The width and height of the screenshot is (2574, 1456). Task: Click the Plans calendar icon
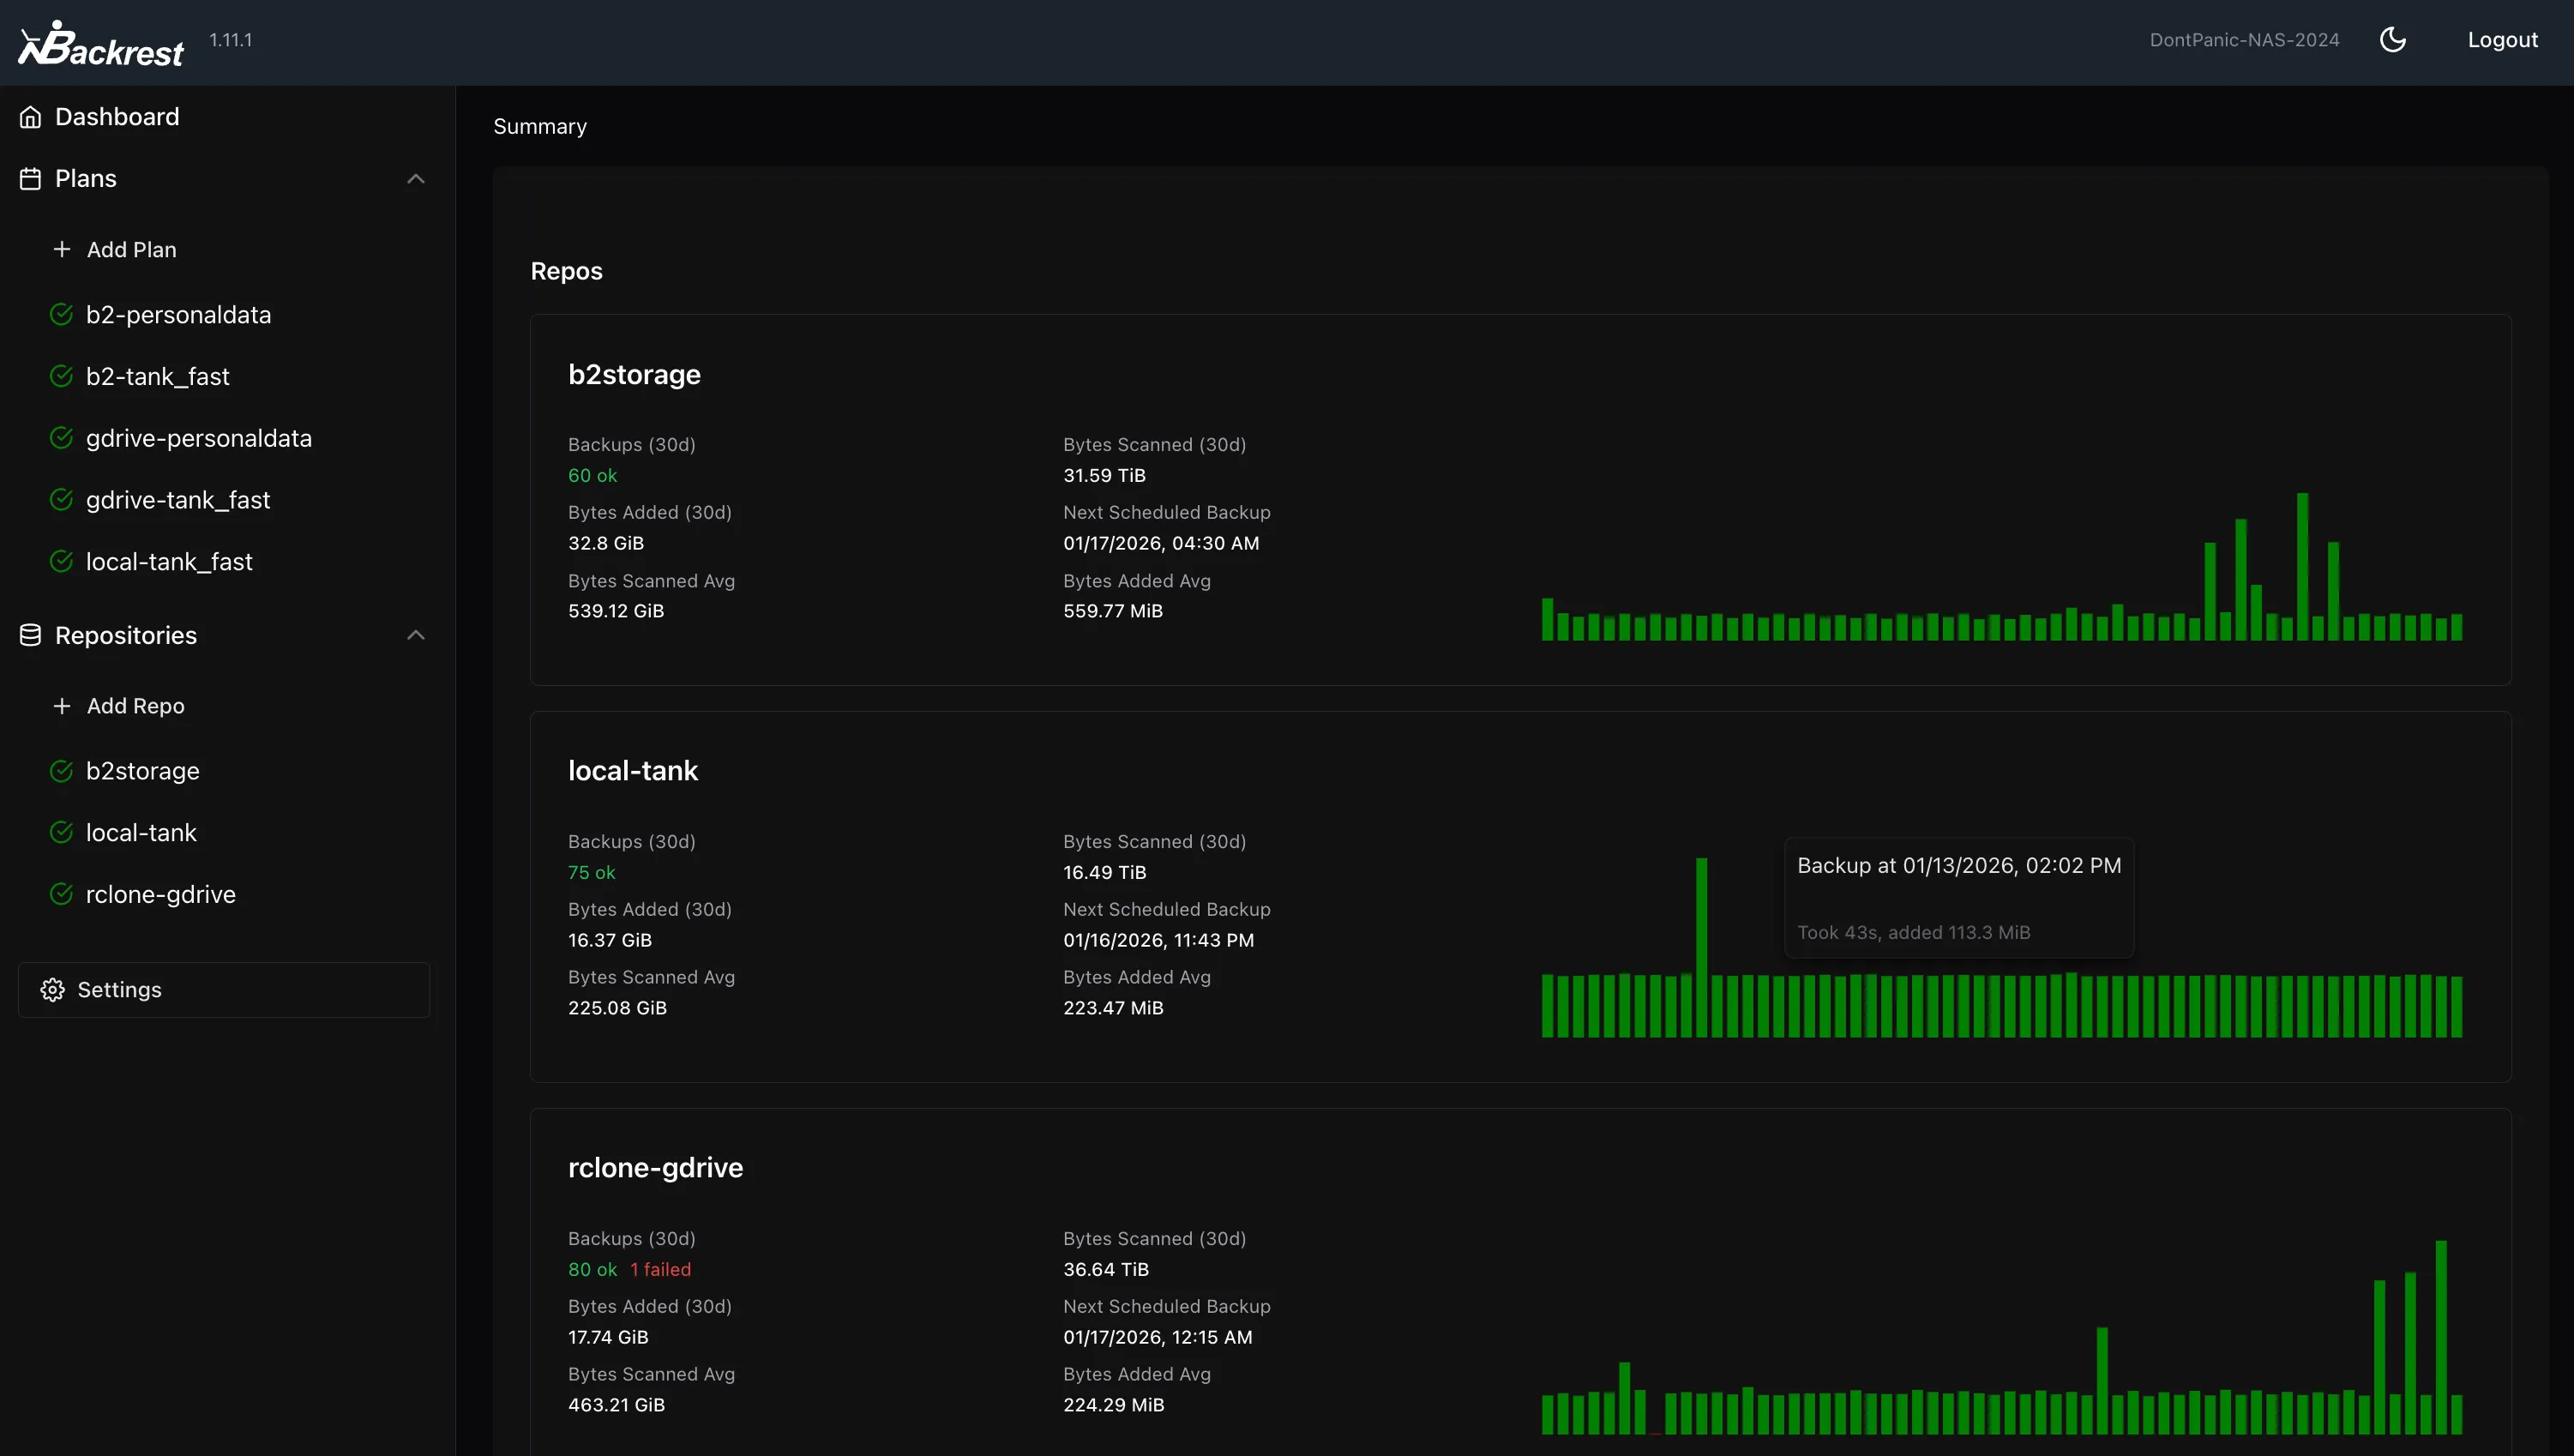pyautogui.click(x=31, y=179)
